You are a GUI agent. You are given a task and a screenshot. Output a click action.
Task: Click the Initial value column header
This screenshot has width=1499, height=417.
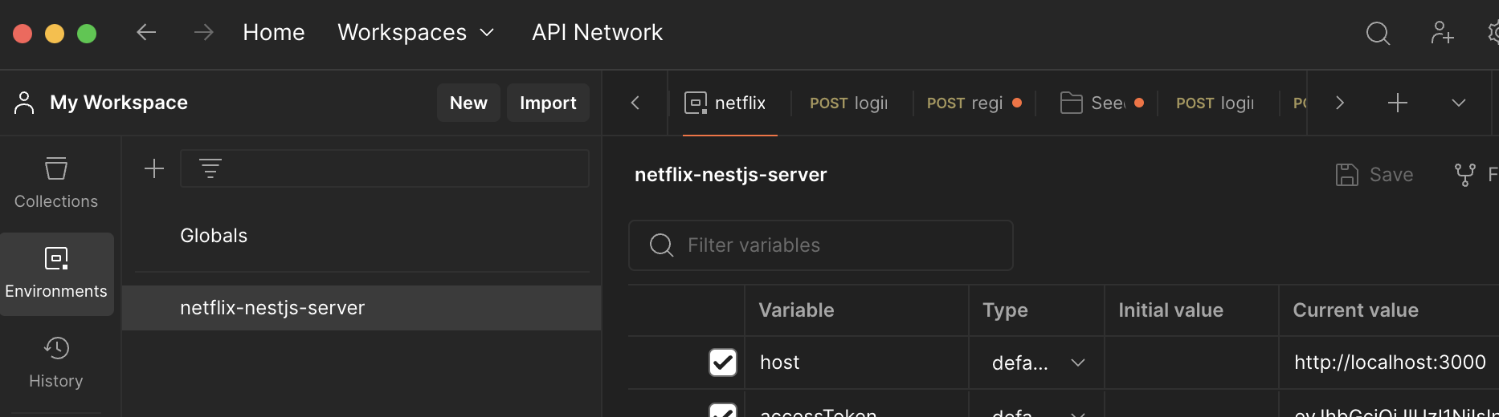pyautogui.click(x=1170, y=310)
